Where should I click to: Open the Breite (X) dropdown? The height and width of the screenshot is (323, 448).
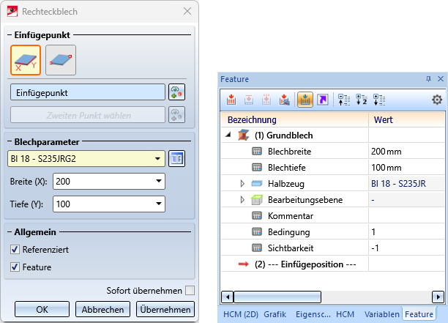point(159,181)
